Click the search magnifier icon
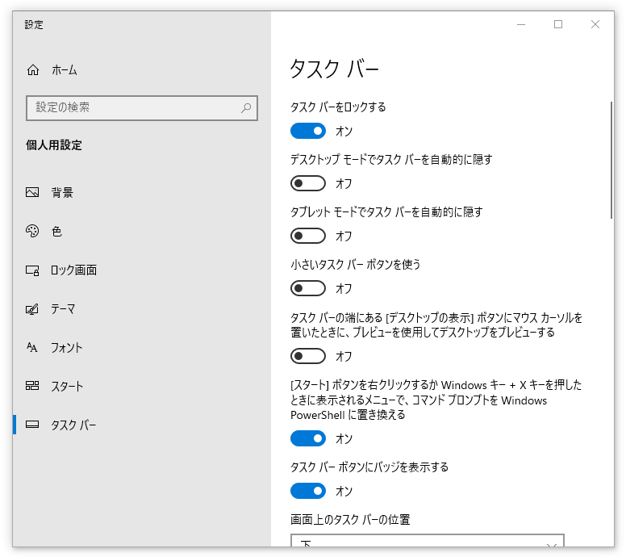Image resolution: width=626 pixels, height=557 pixels. click(246, 108)
